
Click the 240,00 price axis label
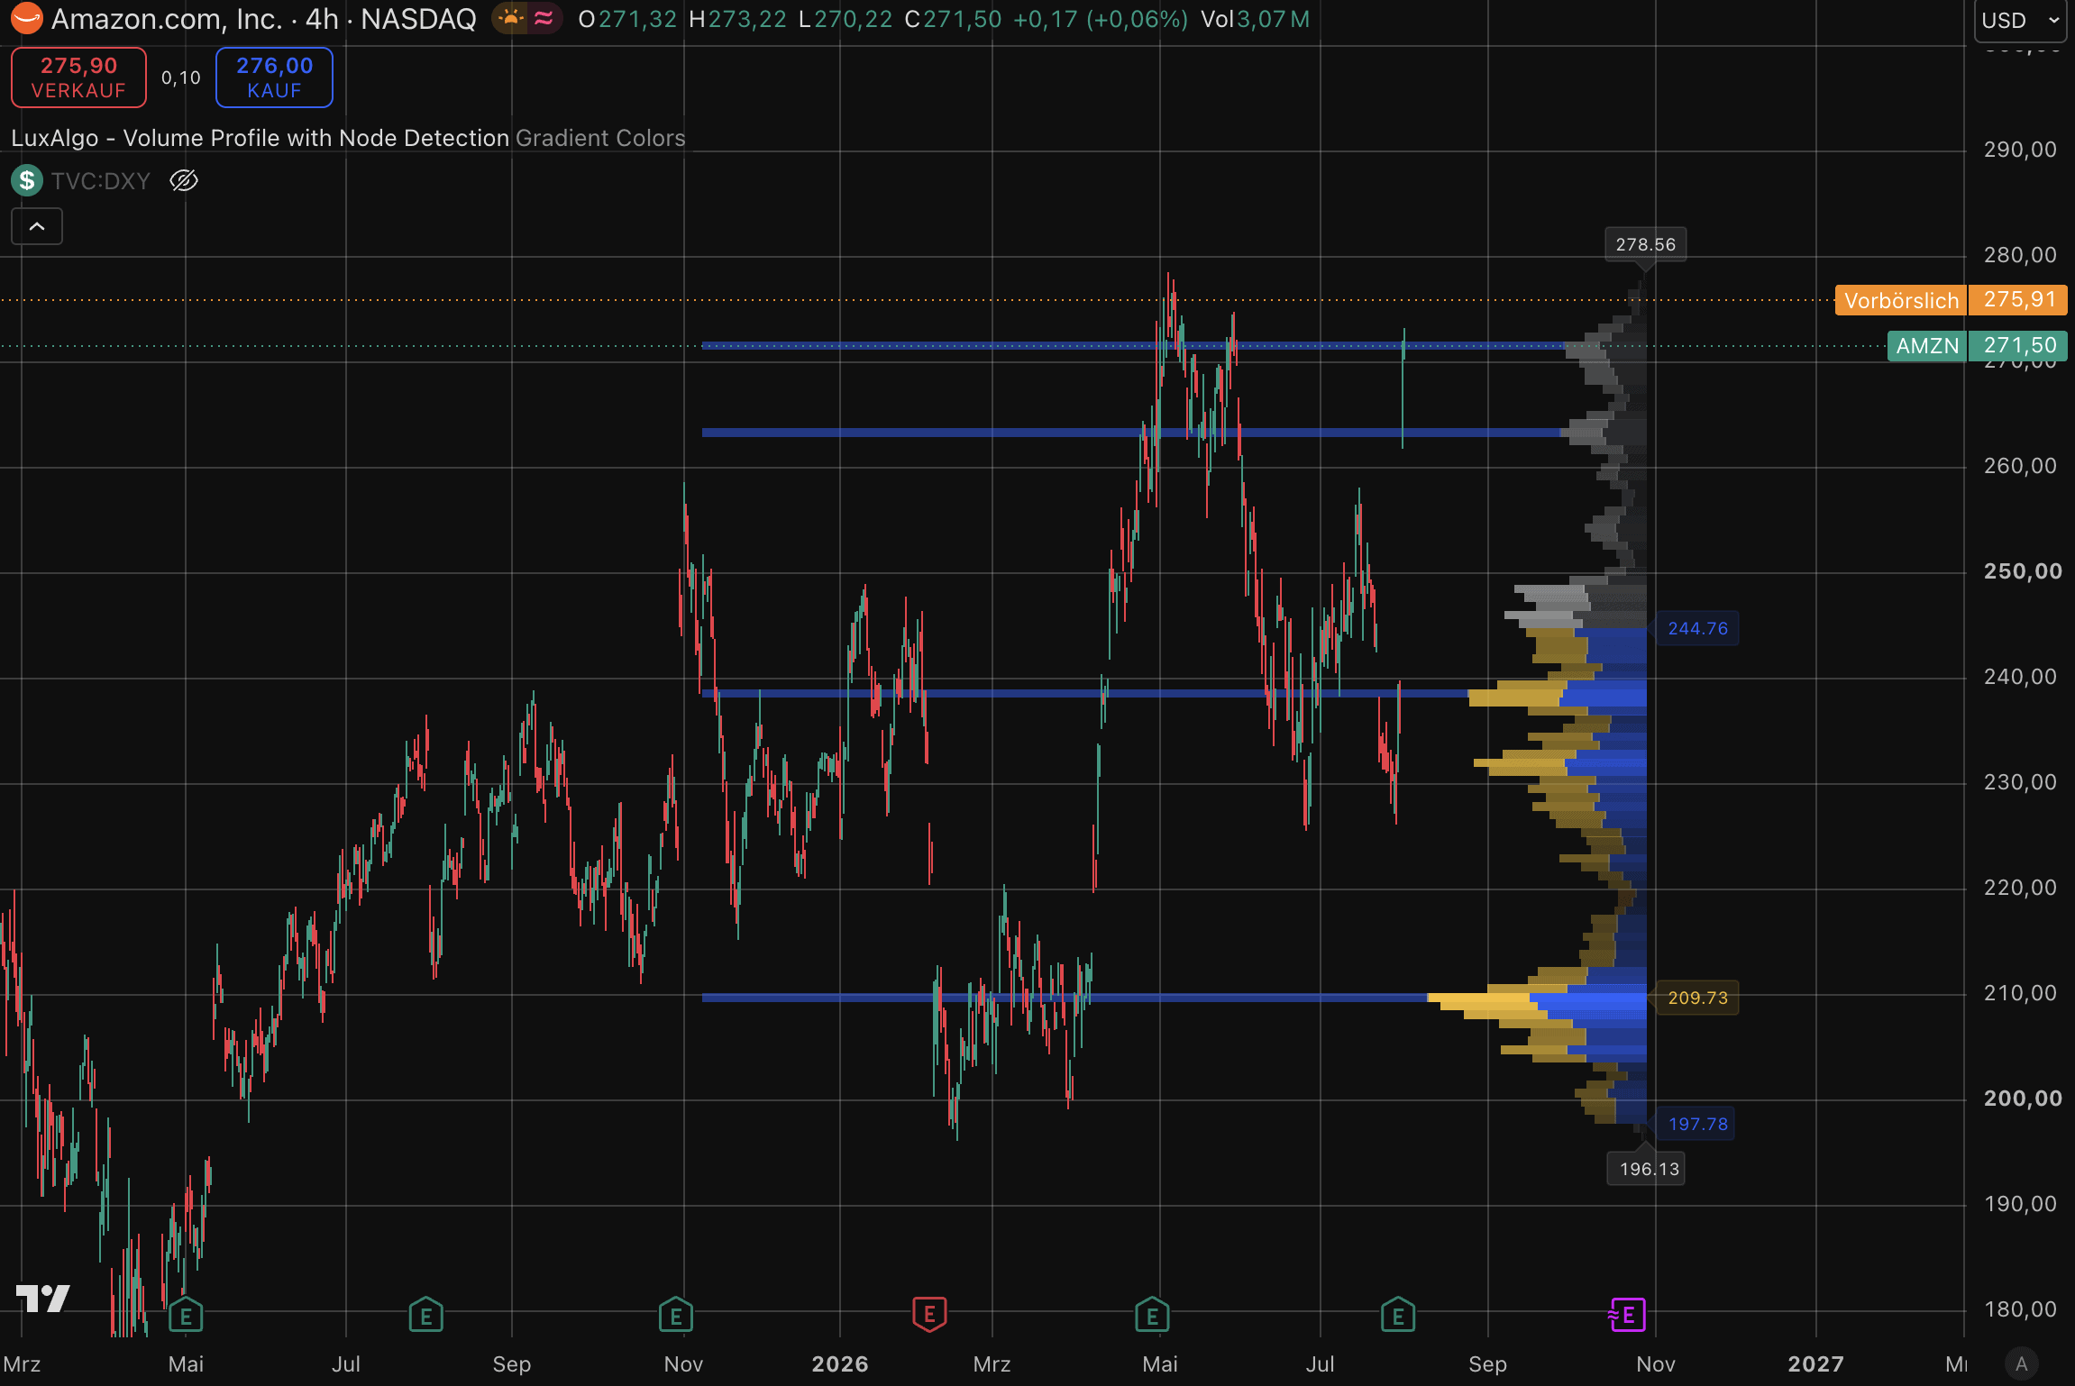(x=2020, y=677)
